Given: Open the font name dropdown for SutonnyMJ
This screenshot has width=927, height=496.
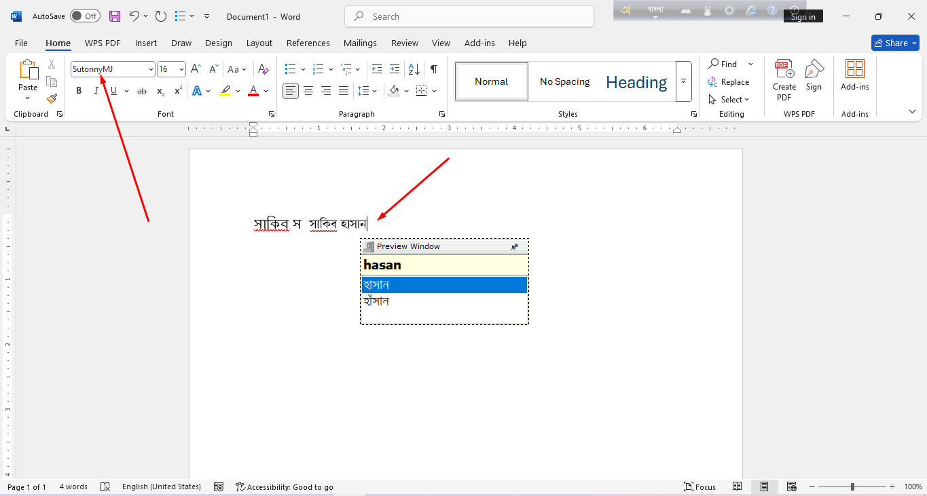Looking at the screenshot, I should [x=151, y=69].
